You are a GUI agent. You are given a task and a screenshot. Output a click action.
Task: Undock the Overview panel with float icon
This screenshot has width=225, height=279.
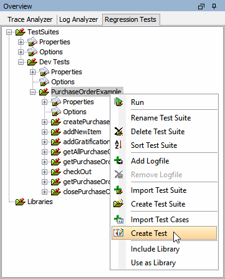click(x=201, y=7)
